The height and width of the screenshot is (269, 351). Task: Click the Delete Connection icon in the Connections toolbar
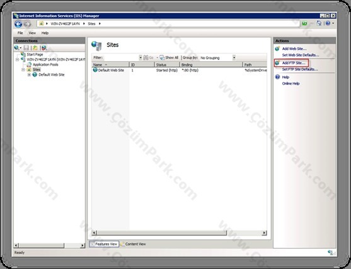[x=44, y=48]
